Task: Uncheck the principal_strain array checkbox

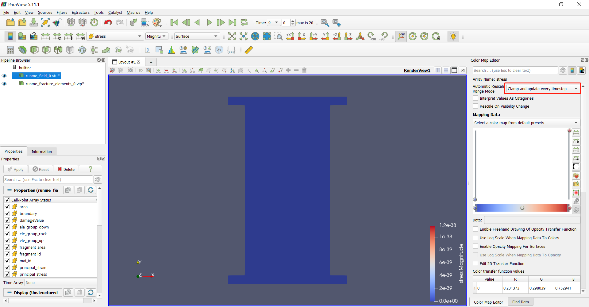Action: point(7,267)
